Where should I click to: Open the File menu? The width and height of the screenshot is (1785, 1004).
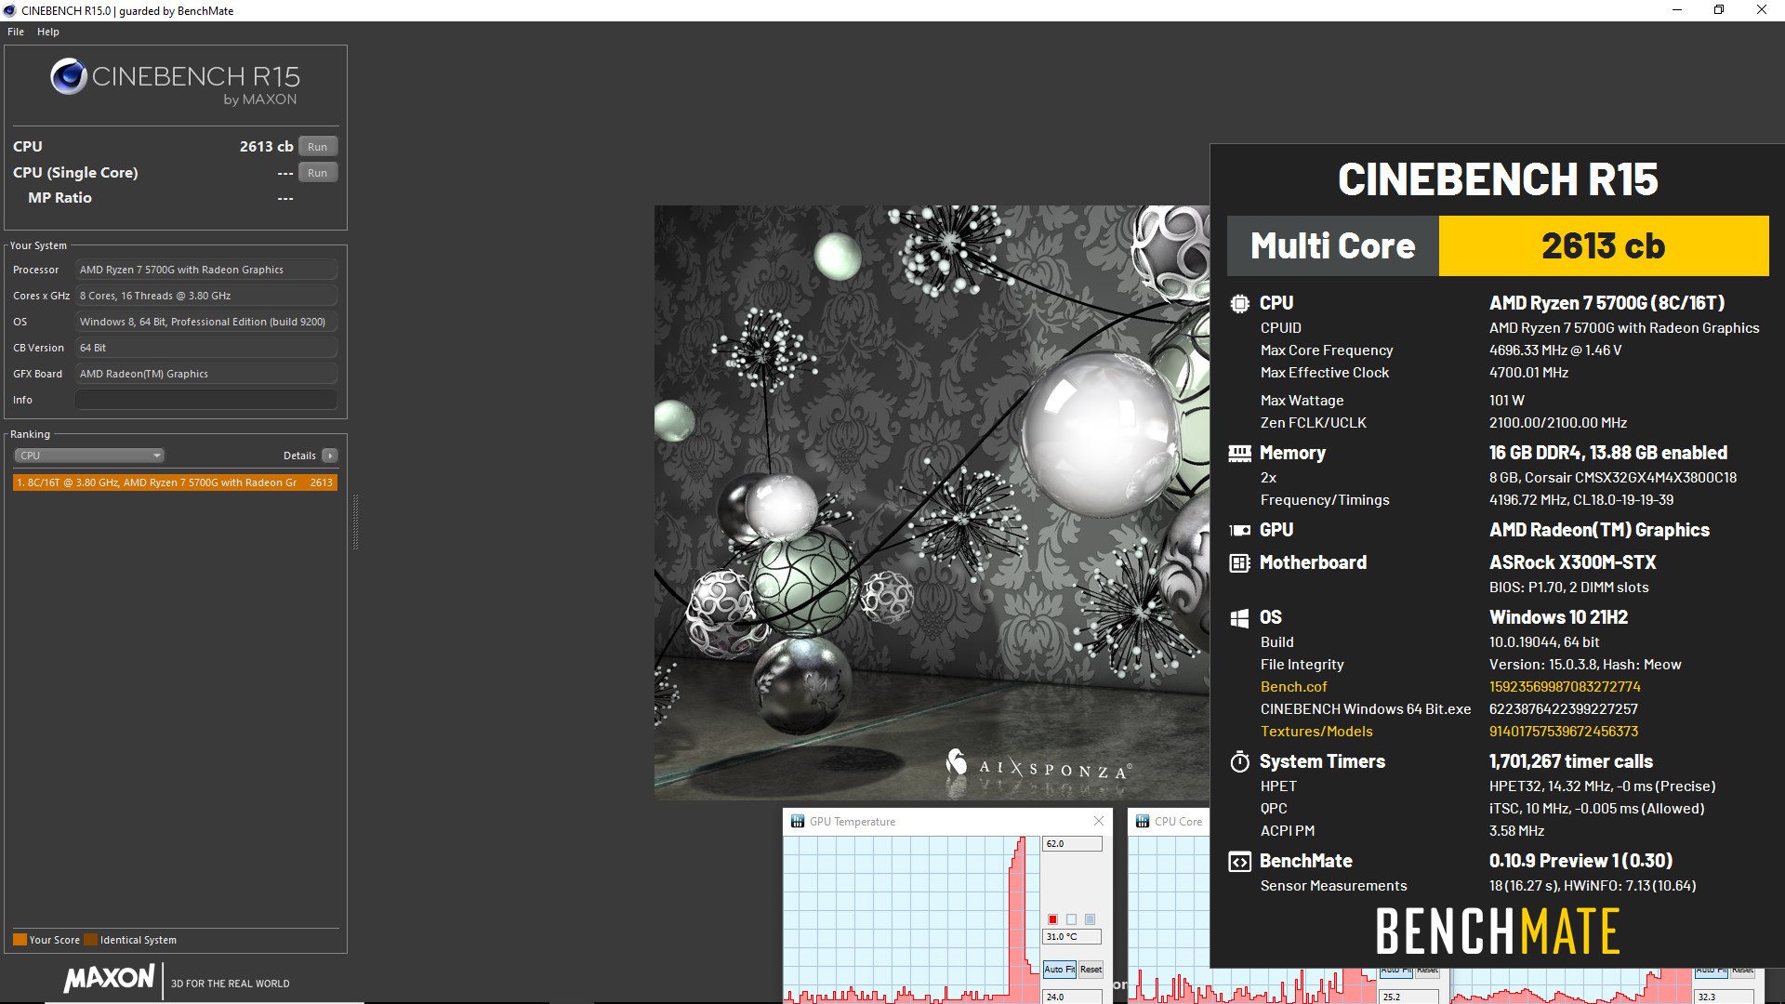(16, 32)
